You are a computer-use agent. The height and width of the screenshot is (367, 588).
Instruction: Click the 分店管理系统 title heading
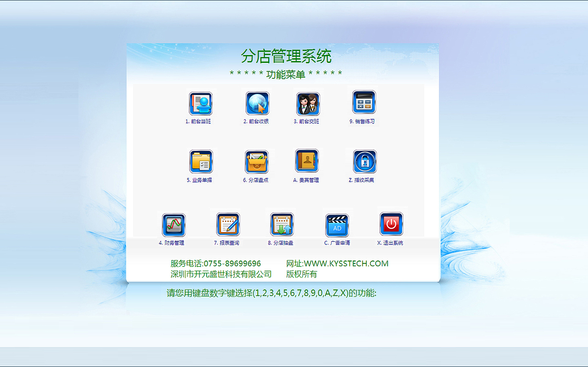tap(286, 56)
